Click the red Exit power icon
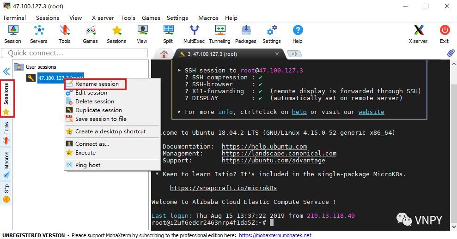457x239 pixels. click(445, 34)
